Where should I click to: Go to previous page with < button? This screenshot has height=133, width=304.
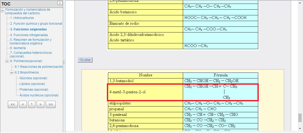[x=23, y=105]
